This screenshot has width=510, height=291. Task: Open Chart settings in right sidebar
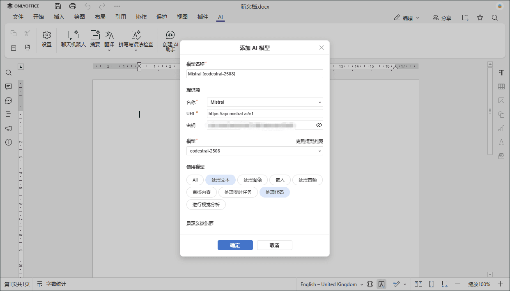501,128
